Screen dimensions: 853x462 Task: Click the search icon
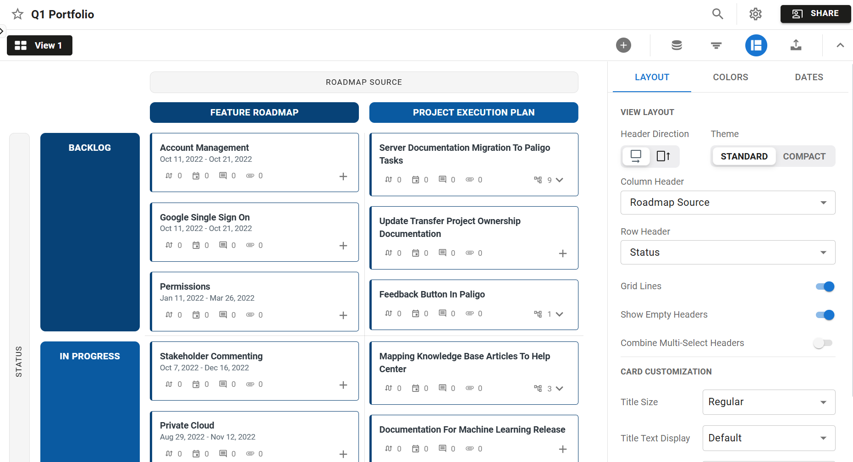click(717, 14)
